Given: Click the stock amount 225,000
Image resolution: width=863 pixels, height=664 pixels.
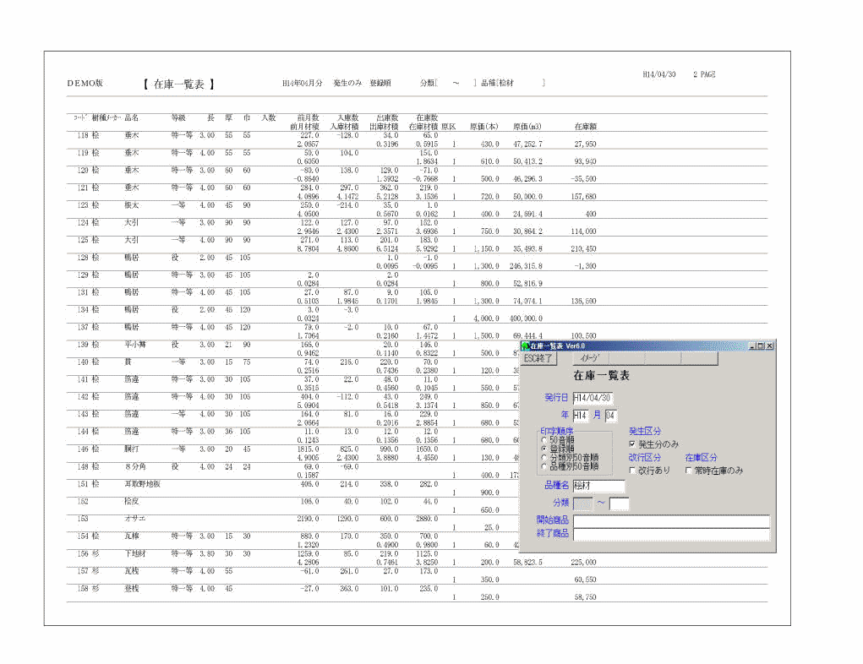Looking at the screenshot, I should (583, 563).
